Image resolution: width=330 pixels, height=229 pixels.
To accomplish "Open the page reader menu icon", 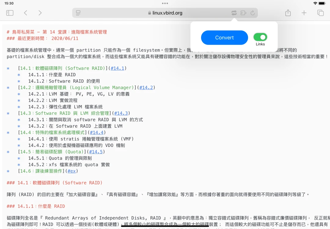I will (x=78, y=13).
